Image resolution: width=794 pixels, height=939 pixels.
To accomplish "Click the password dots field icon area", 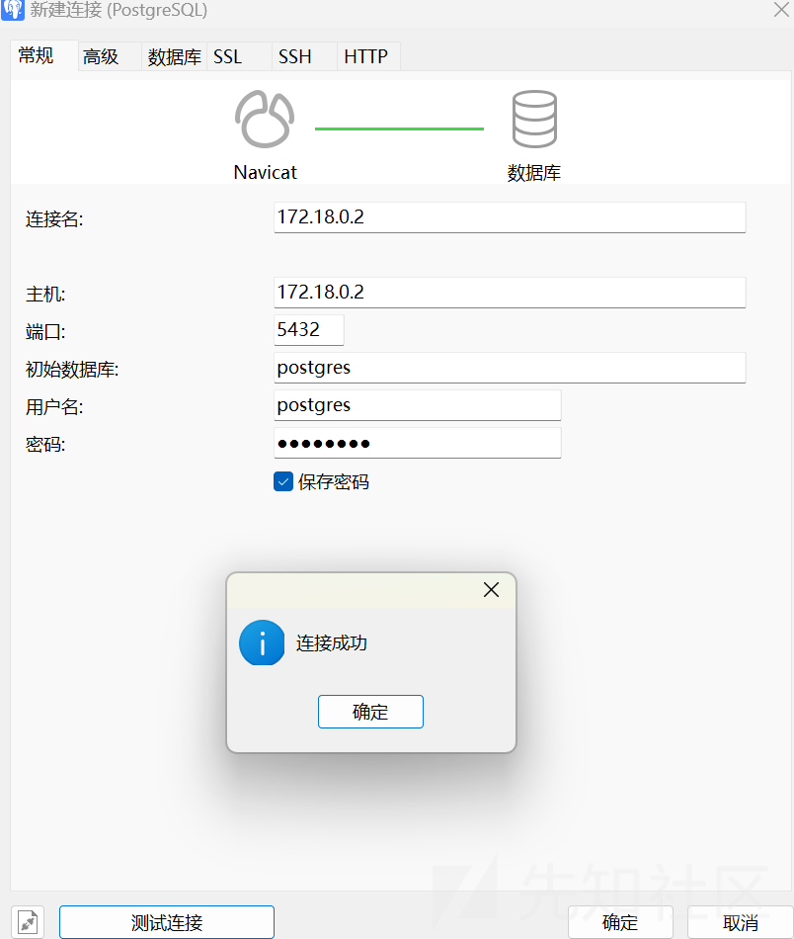I will [x=417, y=442].
